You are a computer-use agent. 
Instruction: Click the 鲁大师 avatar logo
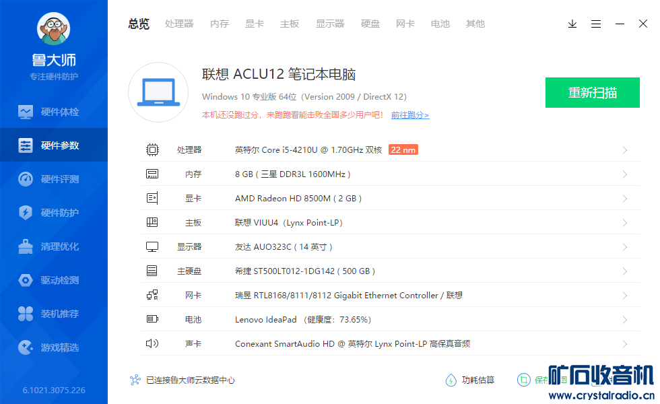click(x=53, y=28)
